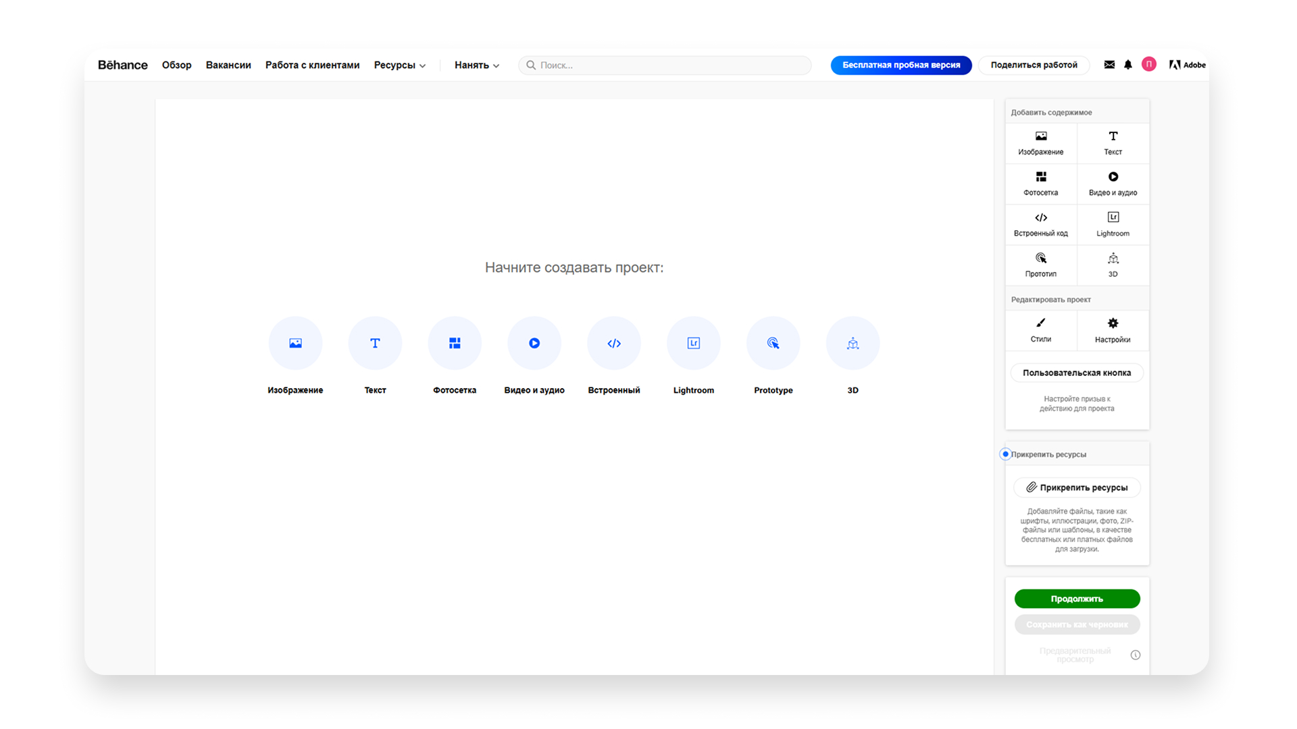Open Lightroom import from the sidebar
The image size is (1297, 729).
[x=1113, y=224]
